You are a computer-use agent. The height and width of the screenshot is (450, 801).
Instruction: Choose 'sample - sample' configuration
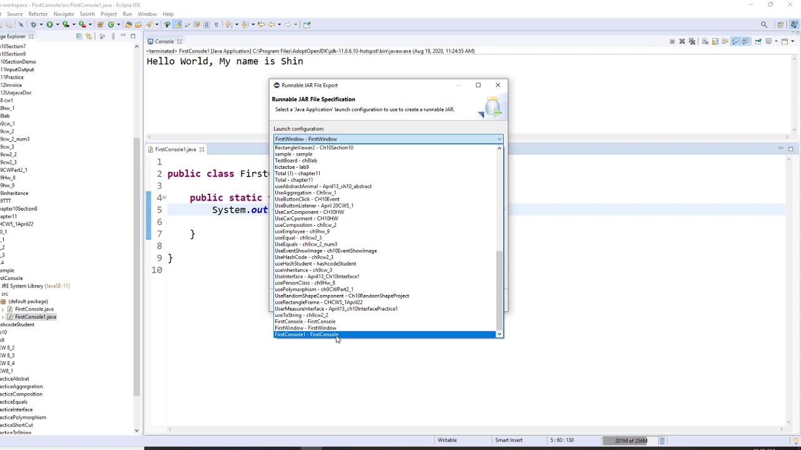(x=385, y=154)
